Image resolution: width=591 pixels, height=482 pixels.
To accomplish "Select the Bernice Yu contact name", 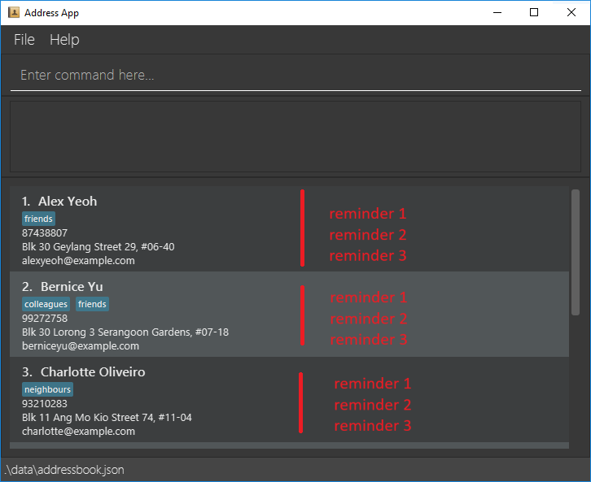I will 72,287.
